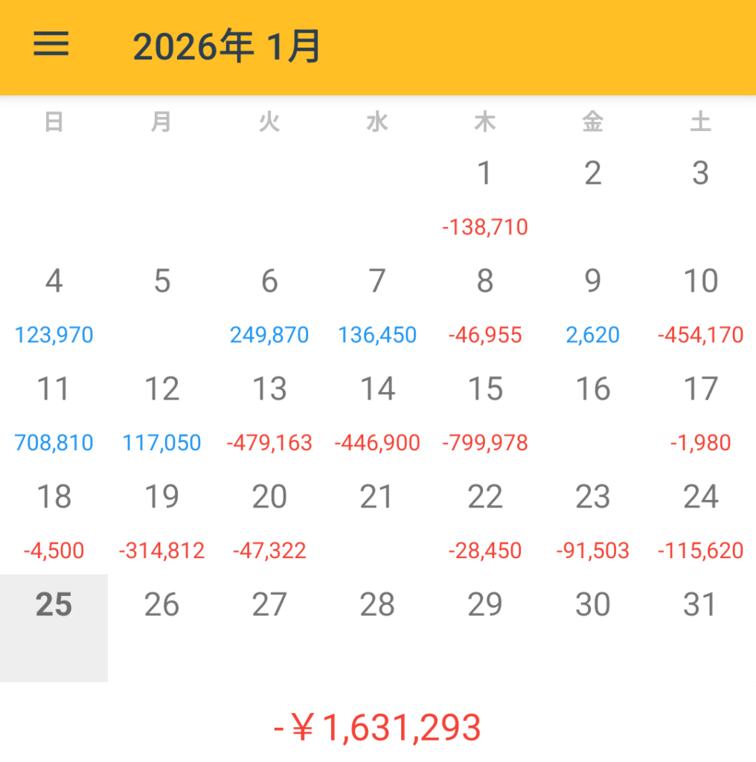Select day 6 with 249,870
This screenshot has height=762, width=756.
click(269, 305)
